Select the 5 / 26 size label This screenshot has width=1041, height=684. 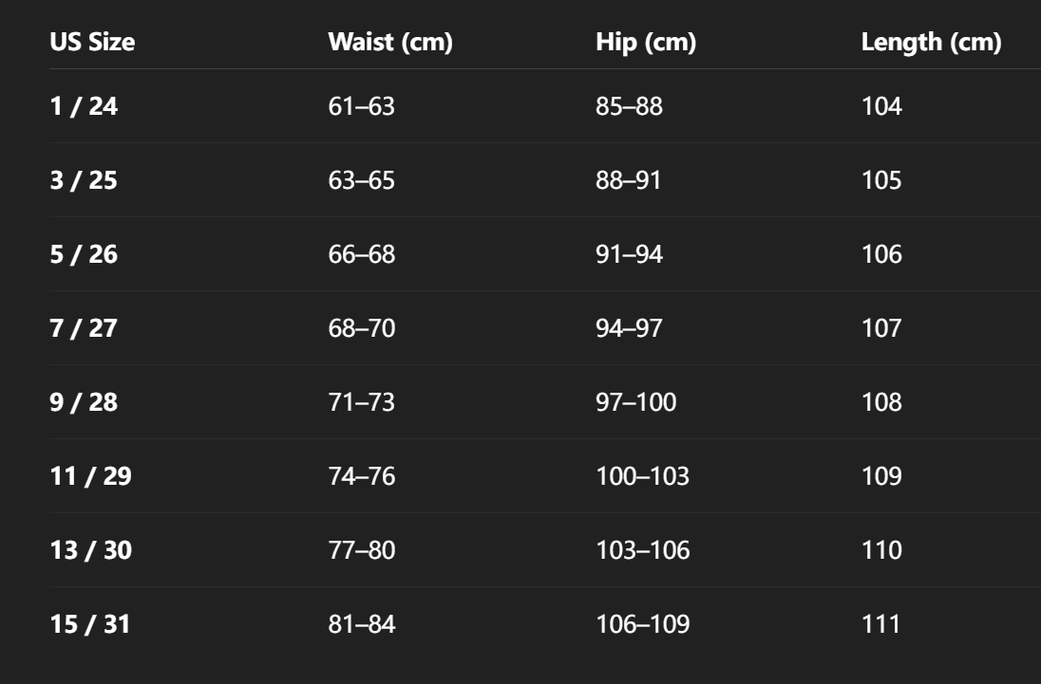[x=84, y=254]
